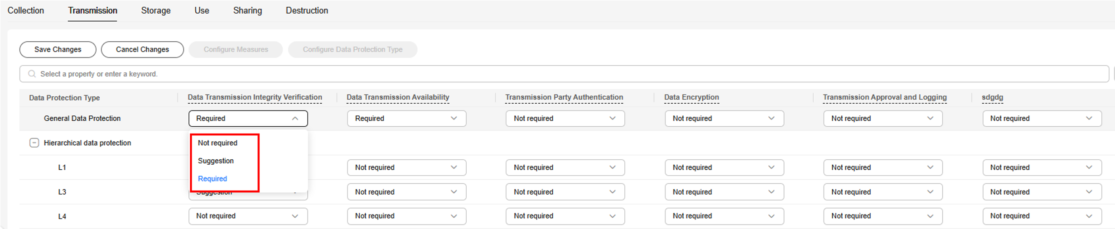Image resolution: width=1115 pixels, height=229 pixels.
Task: Collapse the Hierarchical data protection row
Action: click(x=34, y=143)
